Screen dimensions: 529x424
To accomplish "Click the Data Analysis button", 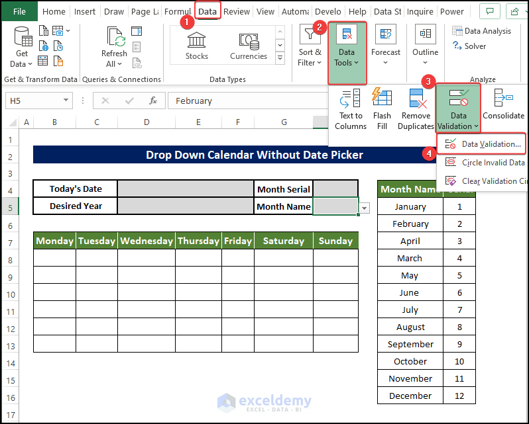I will [481, 31].
